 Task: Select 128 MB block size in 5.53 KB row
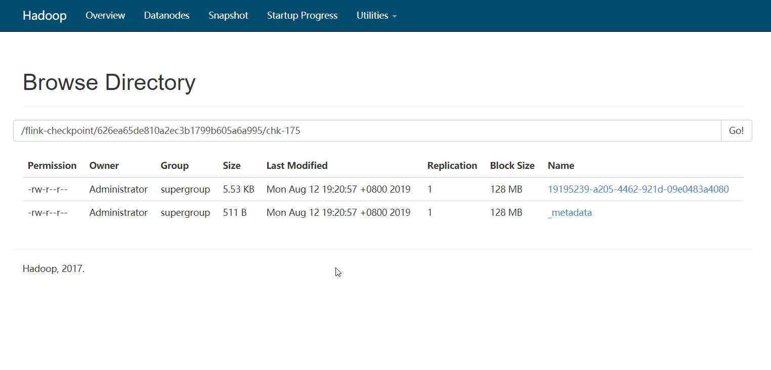506,190
